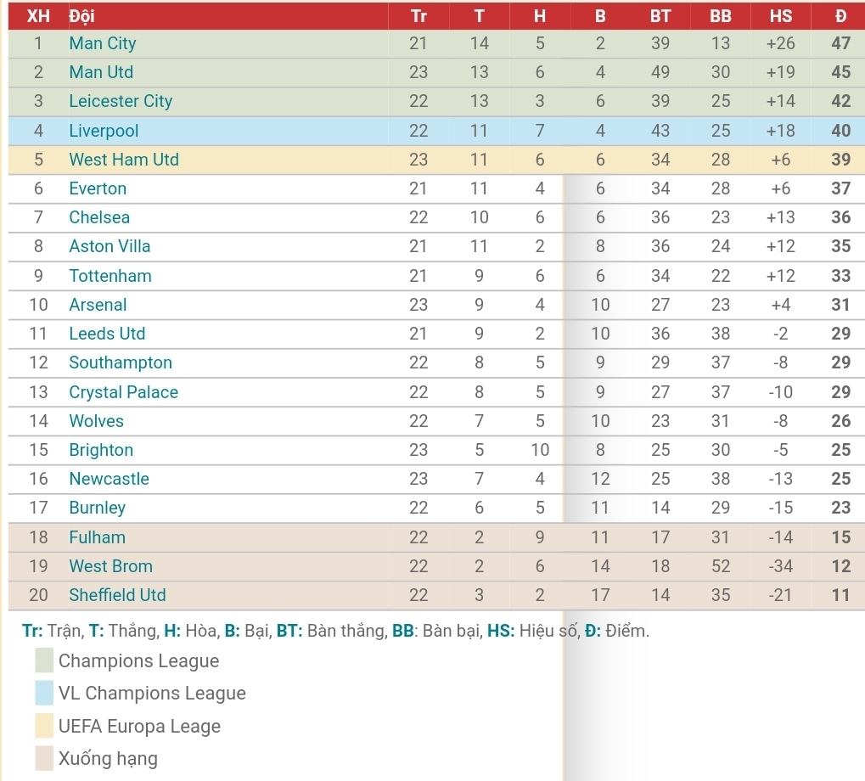The width and height of the screenshot is (865, 781).
Task: Click the Everton team link
Action: (x=98, y=188)
